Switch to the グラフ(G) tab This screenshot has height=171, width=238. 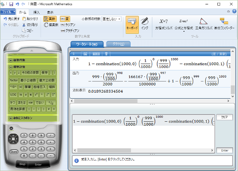click(118, 44)
